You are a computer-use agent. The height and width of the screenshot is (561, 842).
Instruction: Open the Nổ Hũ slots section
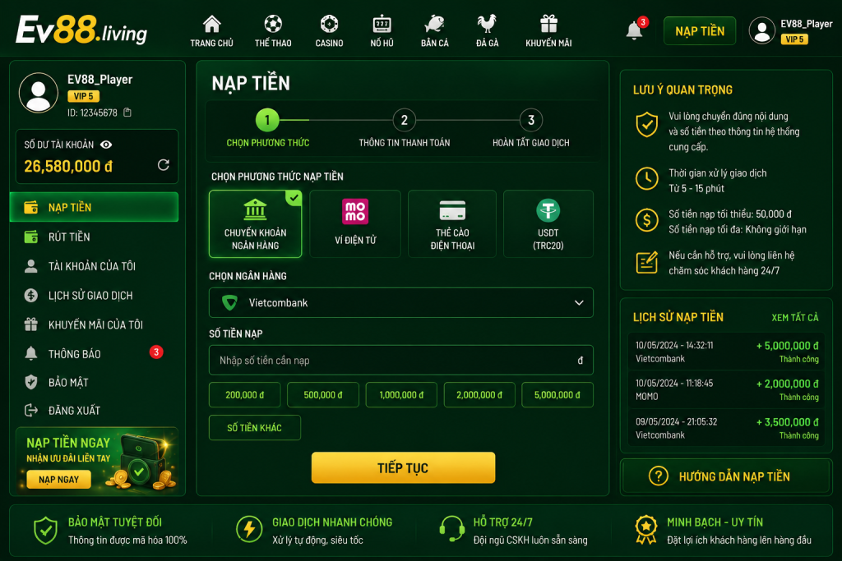pos(382,32)
